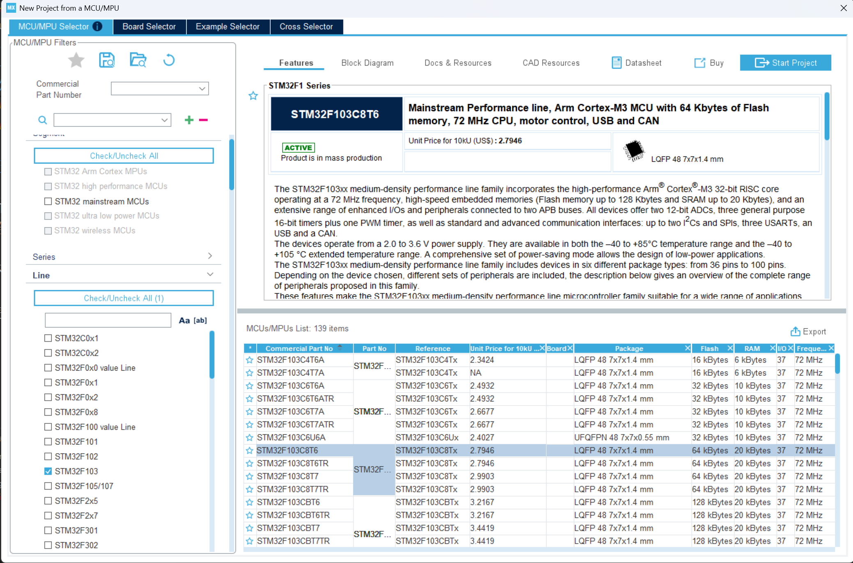Open the Block Diagram tab

coord(367,63)
